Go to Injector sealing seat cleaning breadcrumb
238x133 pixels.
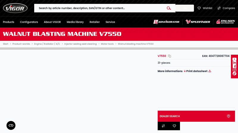[x=80, y=44]
